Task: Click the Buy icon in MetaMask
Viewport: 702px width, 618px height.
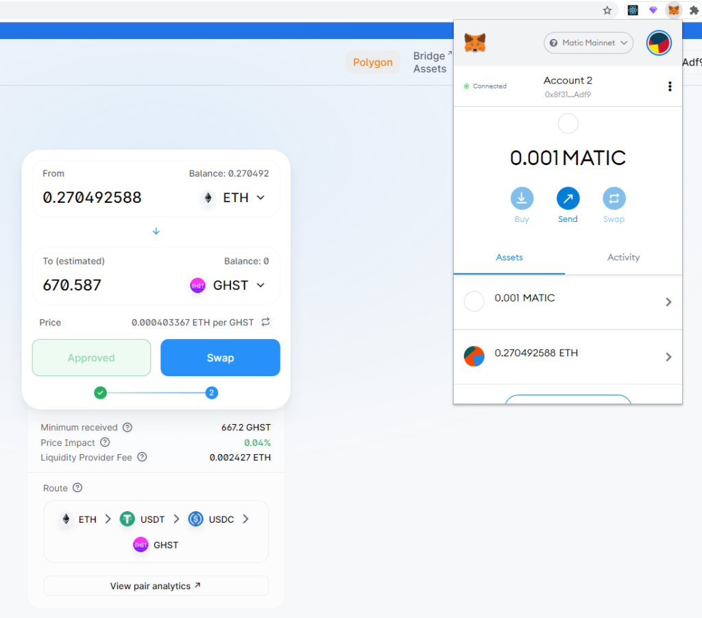Action: pos(522,199)
